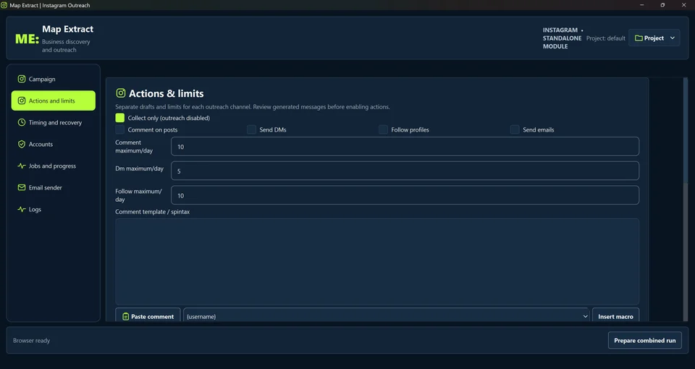Click the Comment template / spintax label
Image resolution: width=695 pixels, height=369 pixels.
[x=153, y=212]
